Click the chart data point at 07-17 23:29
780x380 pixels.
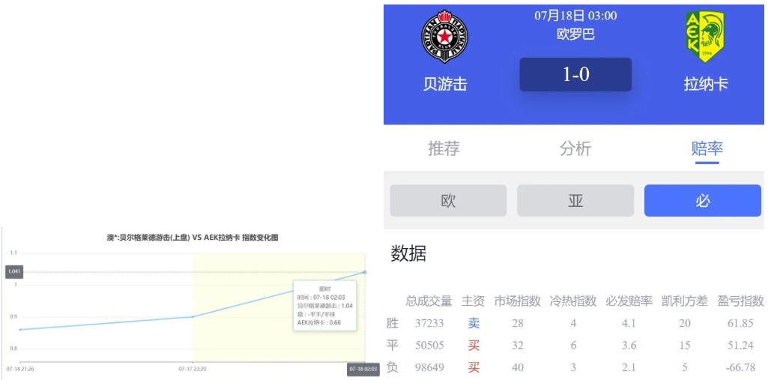click(x=193, y=317)
